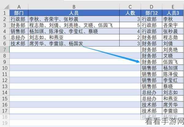This screenshot has width=184, height=127.
Task: Select headcount cell C3 showing 5
Action: [130, 25]
